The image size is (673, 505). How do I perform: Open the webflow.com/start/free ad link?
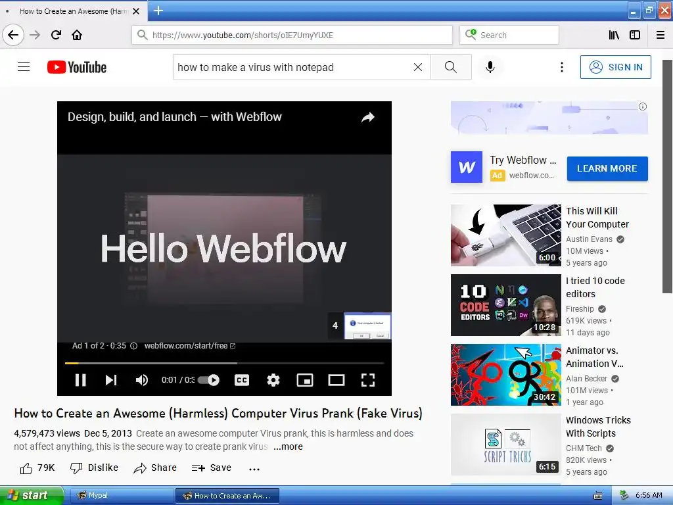click(189, 346)
